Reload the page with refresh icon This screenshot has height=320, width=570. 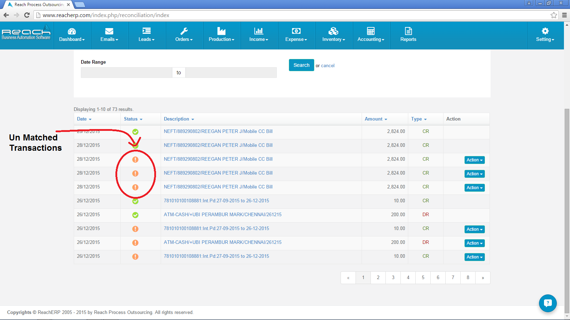click(x=27, y=15)
